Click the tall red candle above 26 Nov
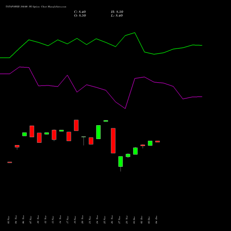The image size is (231, 231). (113, 140)
